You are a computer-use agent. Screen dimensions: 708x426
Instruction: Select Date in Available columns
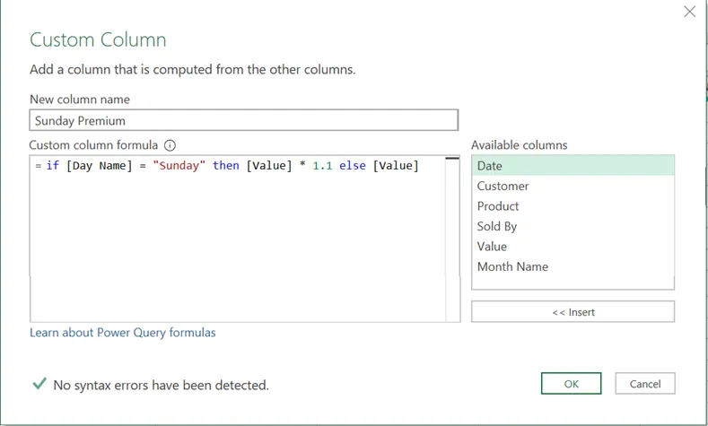(573, 166)
